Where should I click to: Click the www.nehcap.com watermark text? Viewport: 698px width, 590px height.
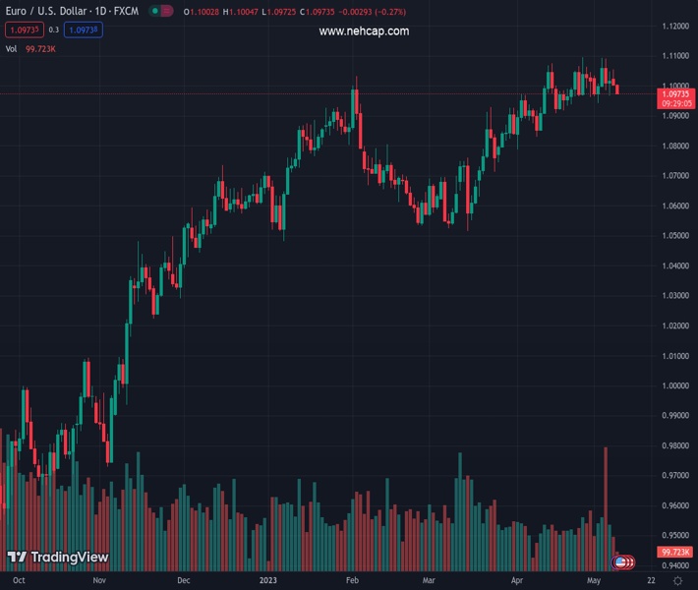[364, 31]
